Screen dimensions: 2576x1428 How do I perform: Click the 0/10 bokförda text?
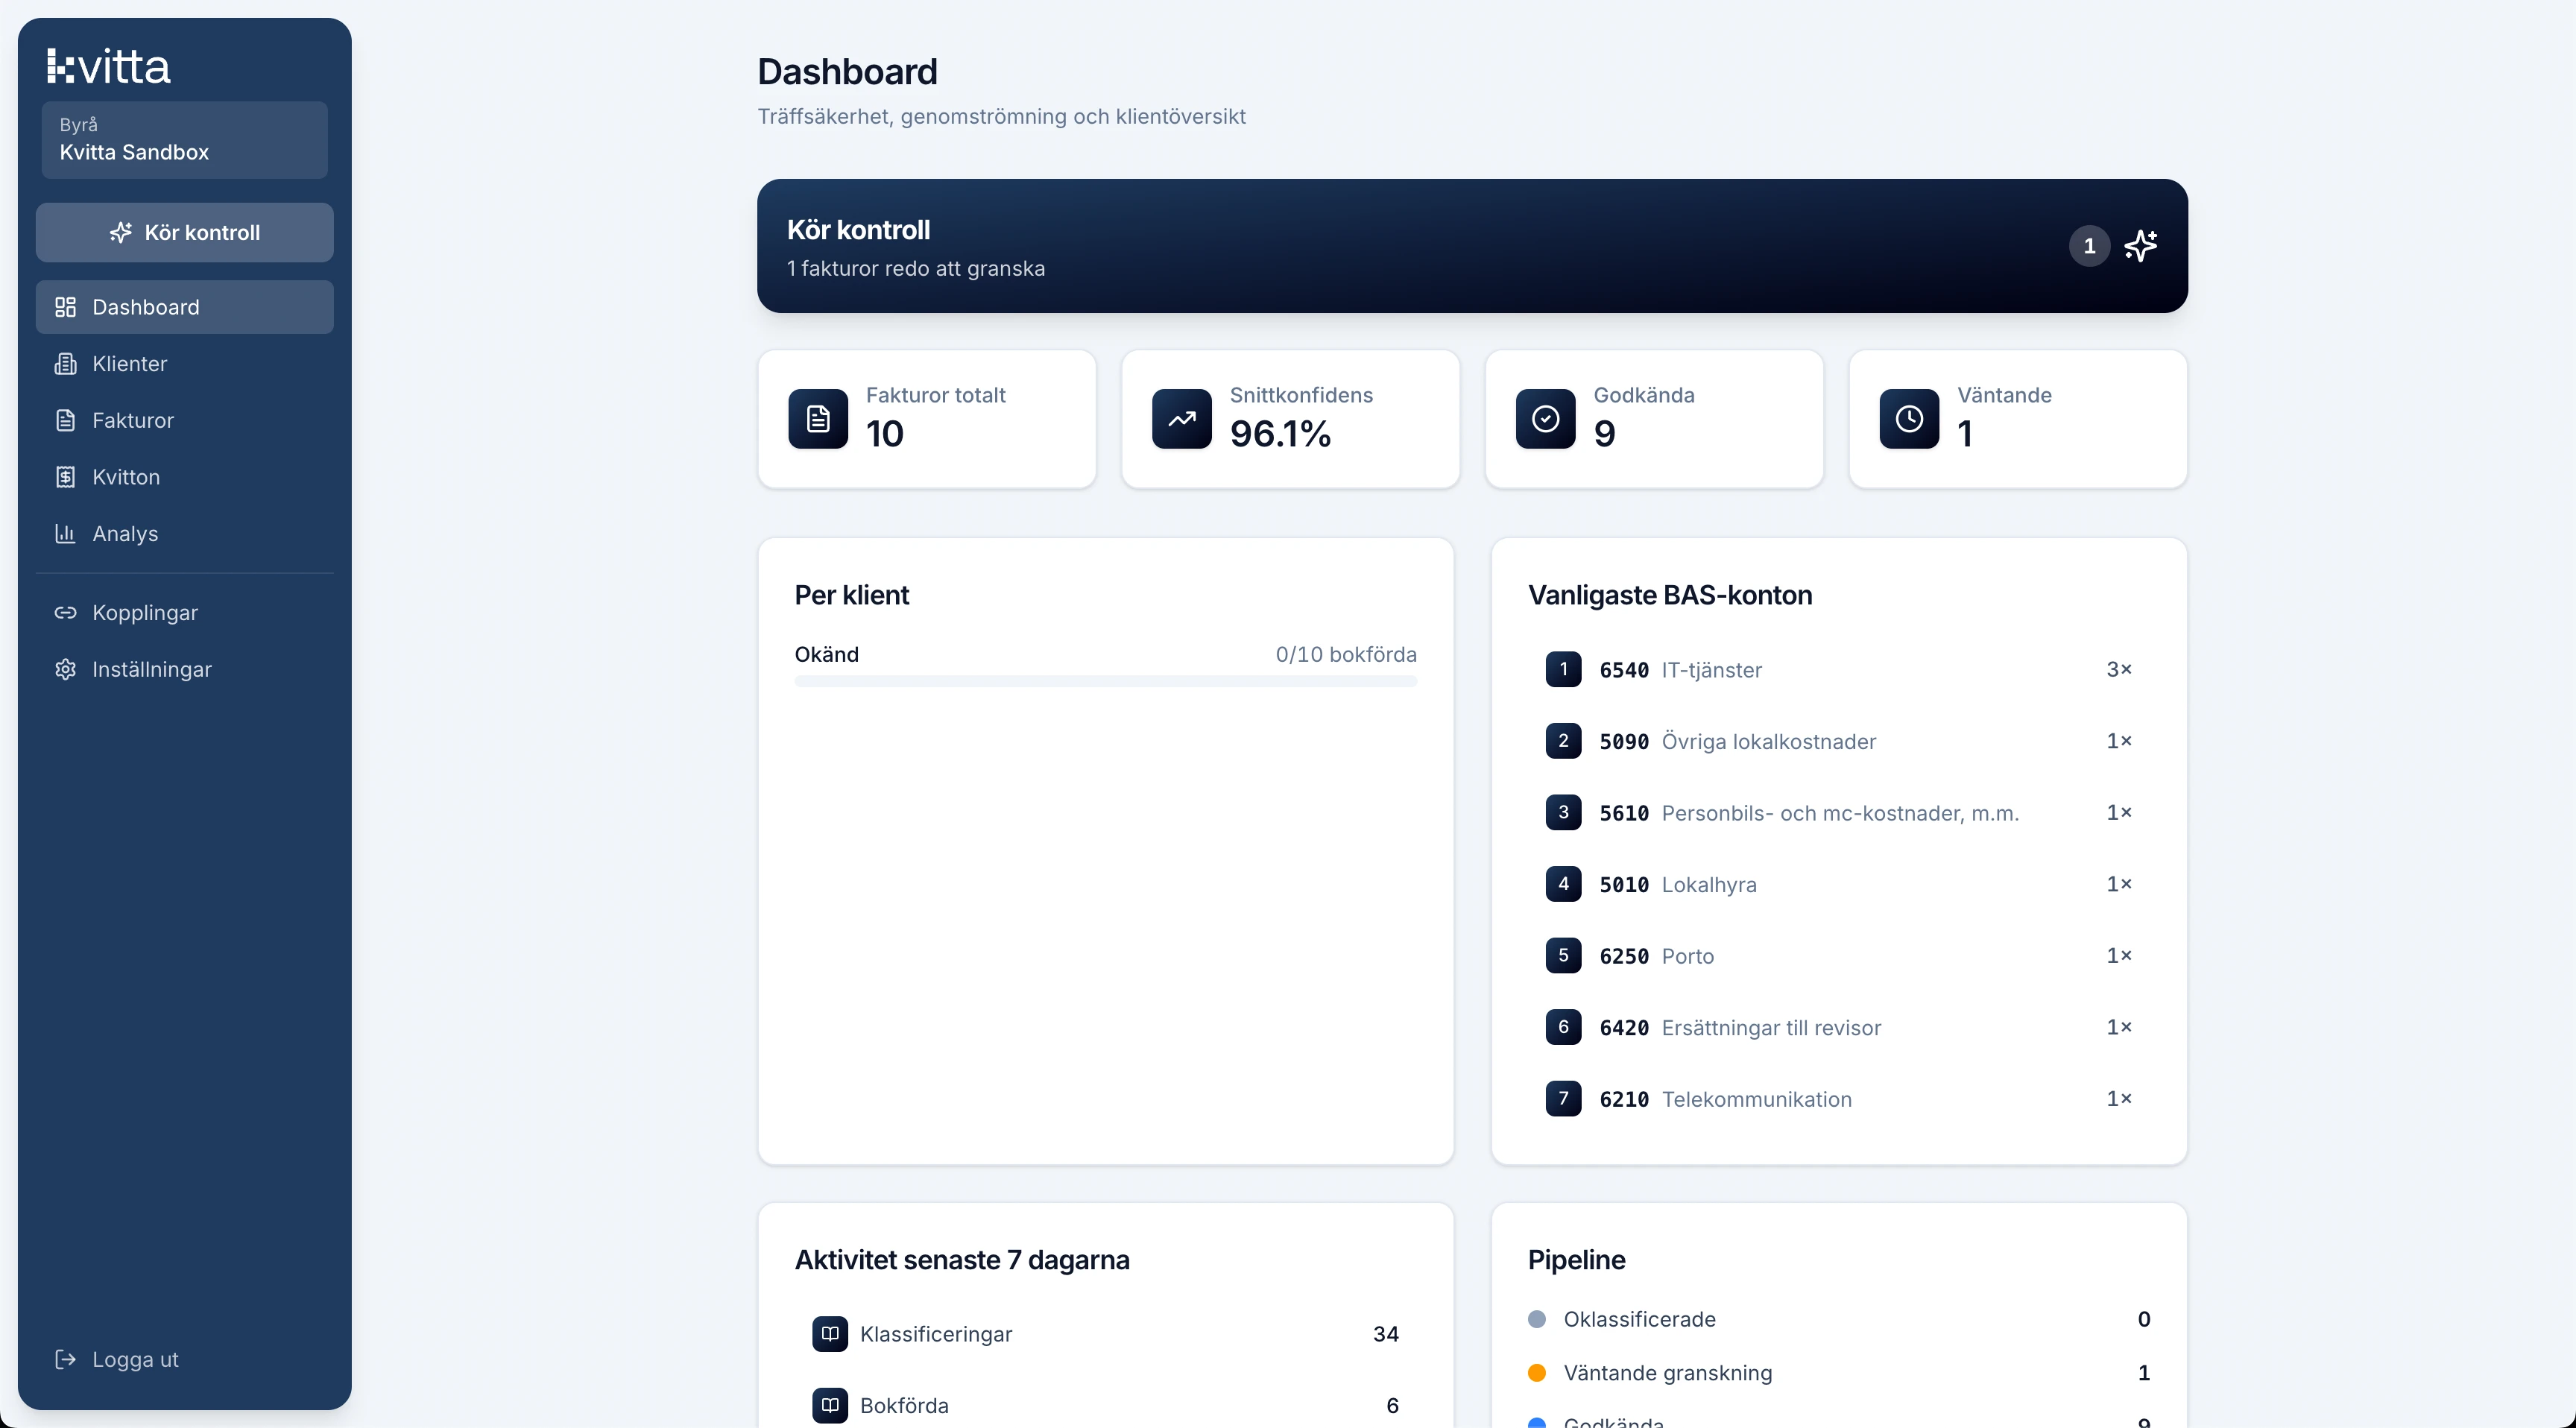pyautogui.click(x=1346, y=655)
